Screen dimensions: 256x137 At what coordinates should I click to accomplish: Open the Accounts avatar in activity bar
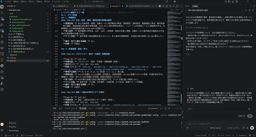[x=2, y=124]
